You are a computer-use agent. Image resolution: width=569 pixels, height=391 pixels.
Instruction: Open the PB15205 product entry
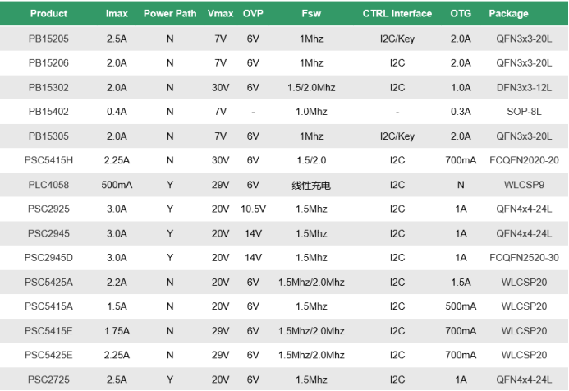(x=49, y=39)
